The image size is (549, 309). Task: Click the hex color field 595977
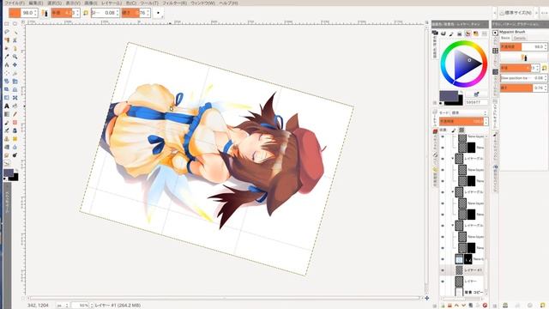476,103
